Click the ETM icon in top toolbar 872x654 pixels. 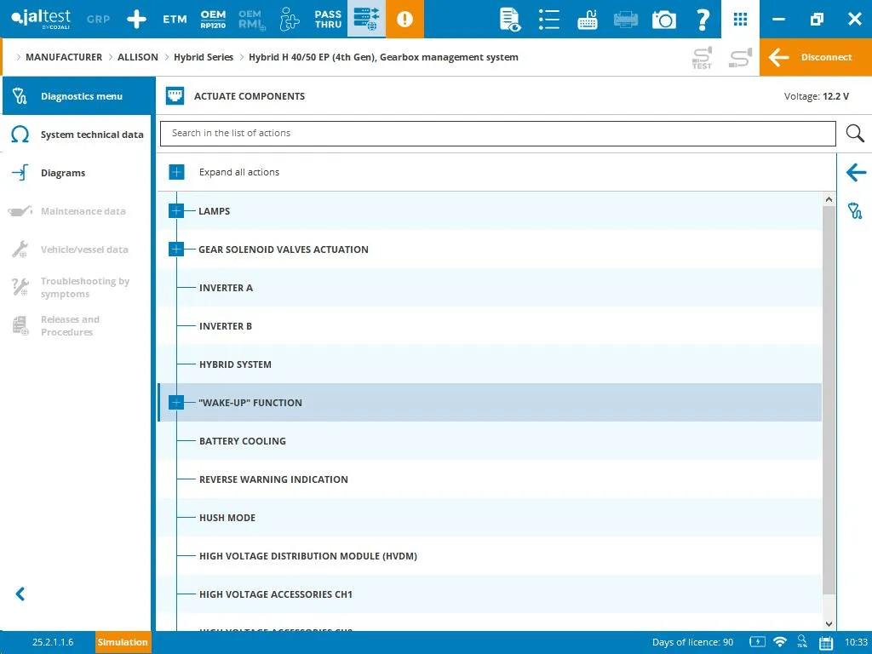[x=175, y=19]
